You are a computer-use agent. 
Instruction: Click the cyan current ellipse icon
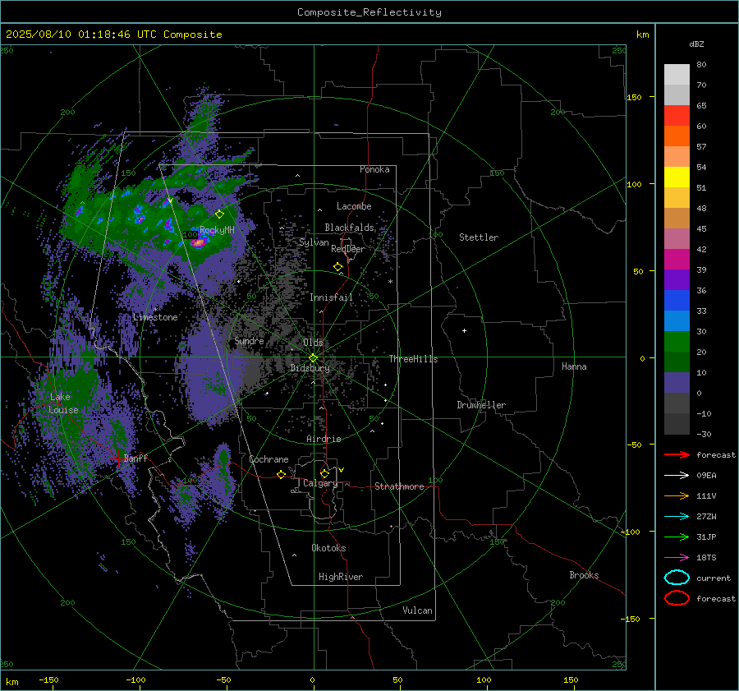677,578
